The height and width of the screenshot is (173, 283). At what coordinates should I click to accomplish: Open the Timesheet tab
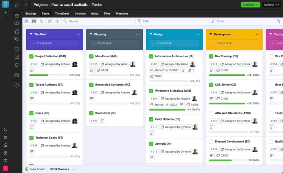pos(62,13)
